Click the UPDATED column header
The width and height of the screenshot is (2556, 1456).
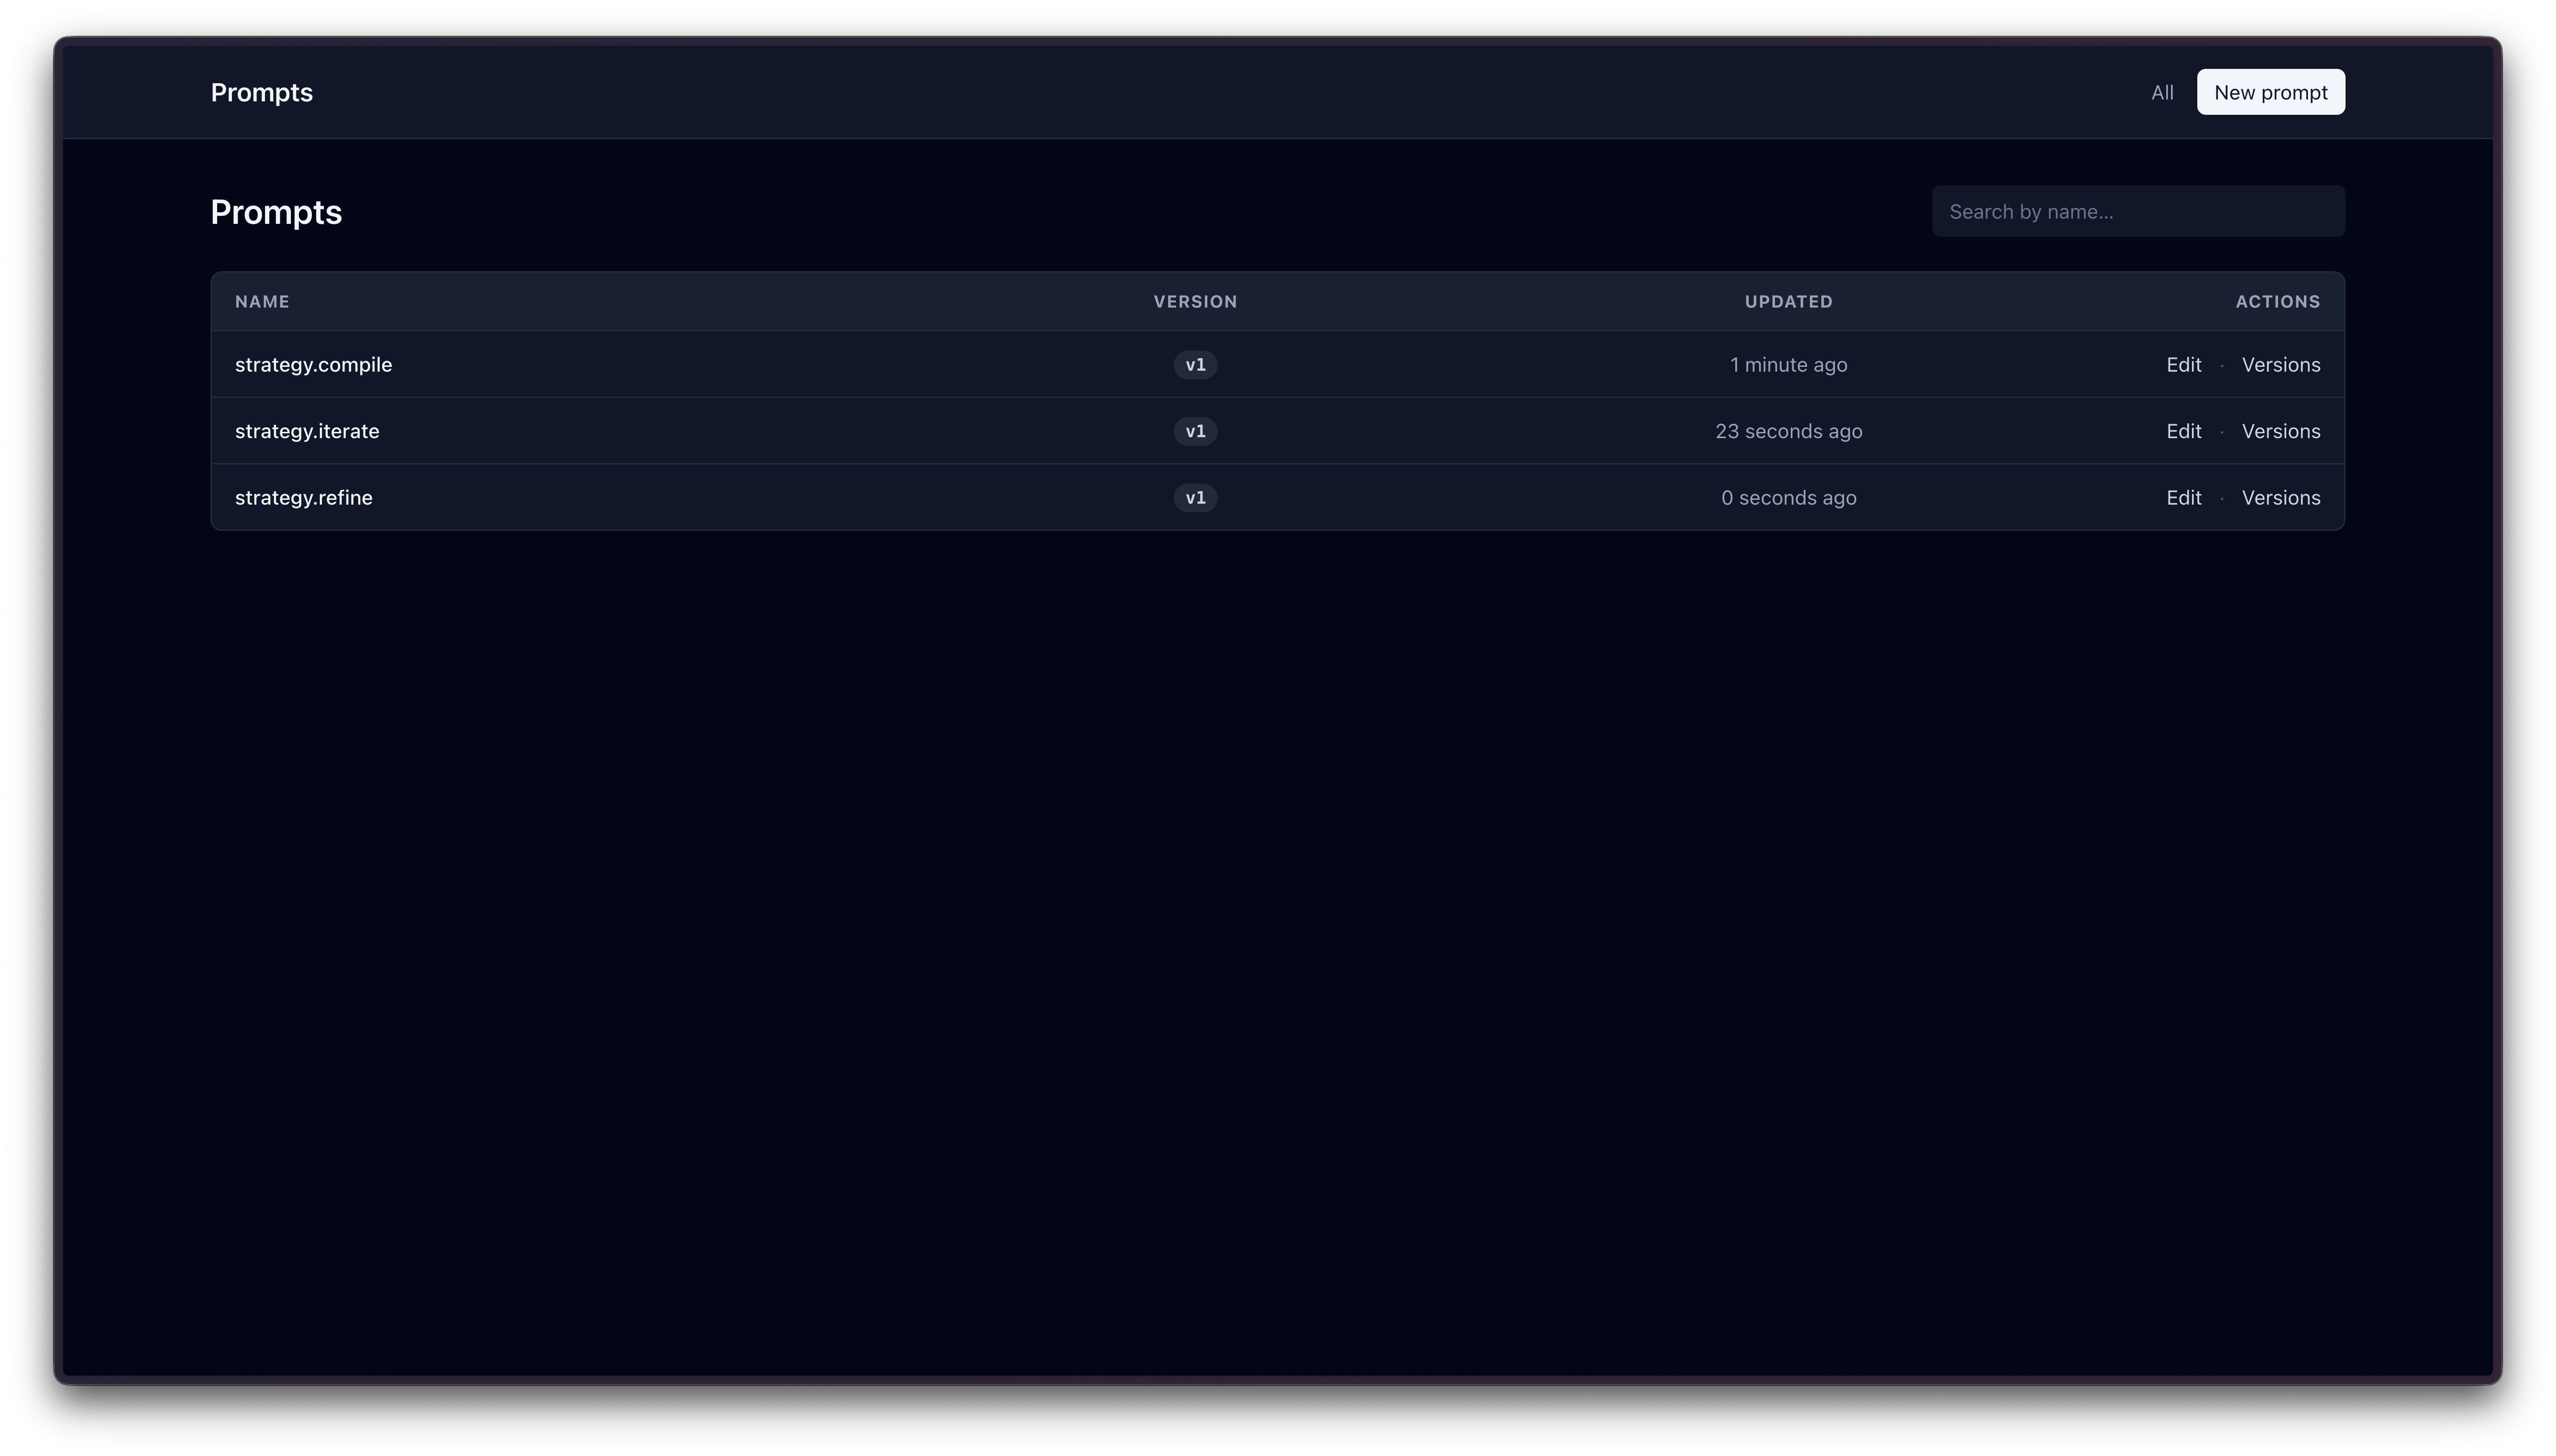[1788, 302]
